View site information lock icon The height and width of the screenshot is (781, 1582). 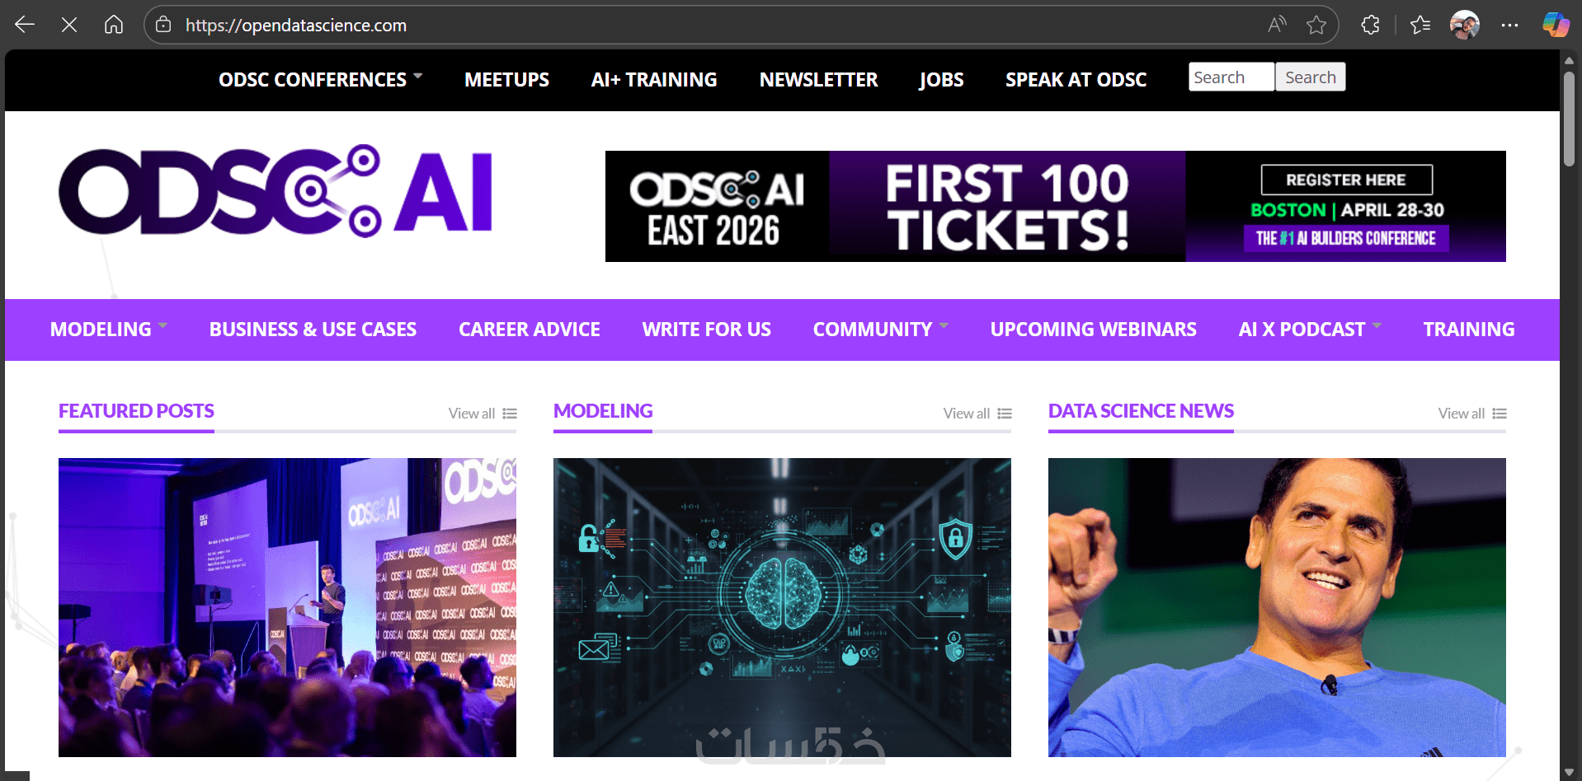(163, 25)
